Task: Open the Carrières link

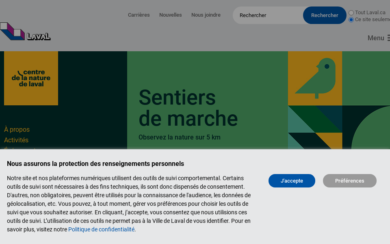Action: [x=139, y=15]
